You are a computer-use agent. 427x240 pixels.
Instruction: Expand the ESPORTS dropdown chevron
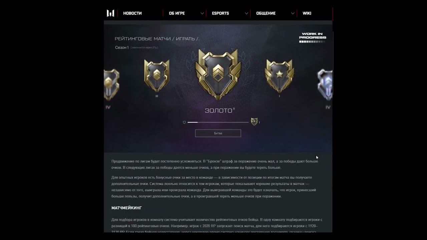pos(247,13)
